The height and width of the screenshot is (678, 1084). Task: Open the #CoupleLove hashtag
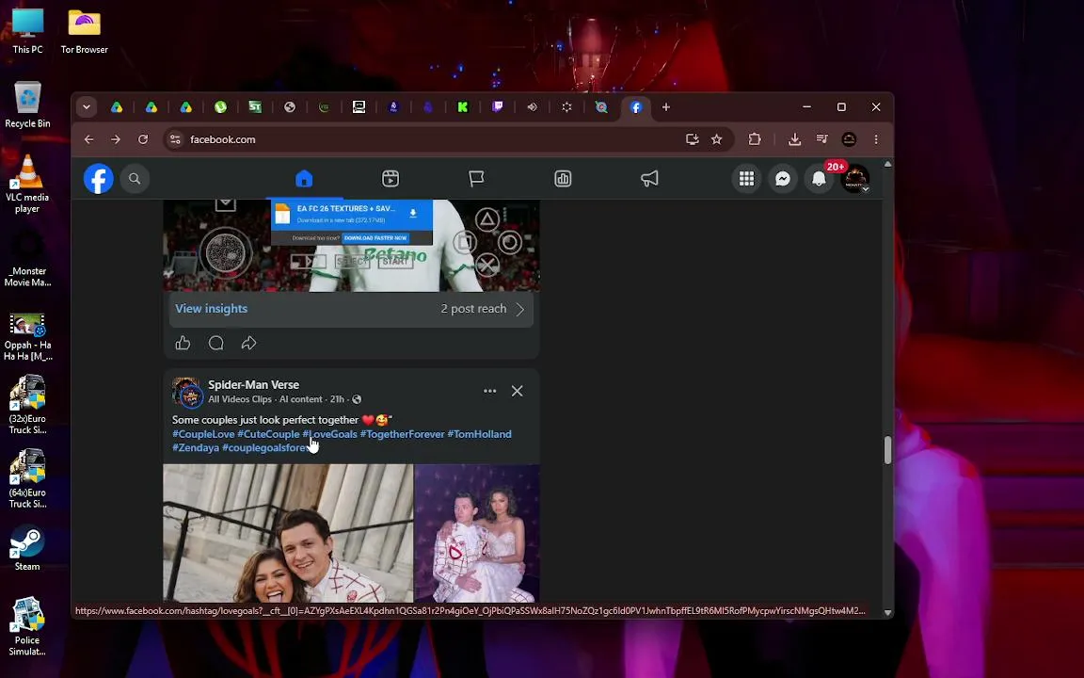pos(203,434)
